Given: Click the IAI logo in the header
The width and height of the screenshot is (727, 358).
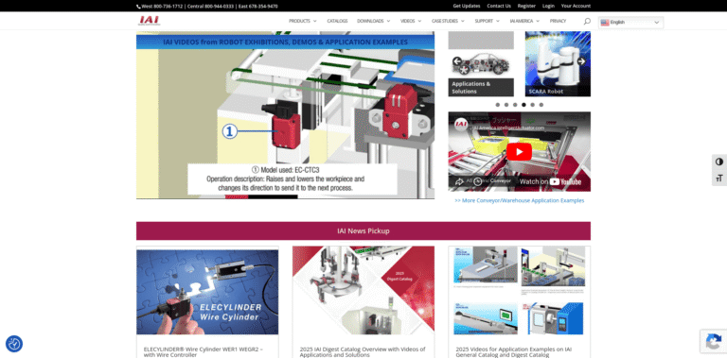Looking at the screenshot, I should (x=150, y=21).
